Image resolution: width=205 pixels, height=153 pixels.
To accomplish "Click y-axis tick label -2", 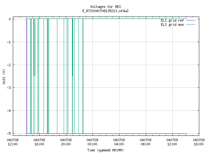I will (9, 65).
